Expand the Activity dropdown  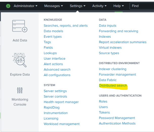click(x=99, y=6)
